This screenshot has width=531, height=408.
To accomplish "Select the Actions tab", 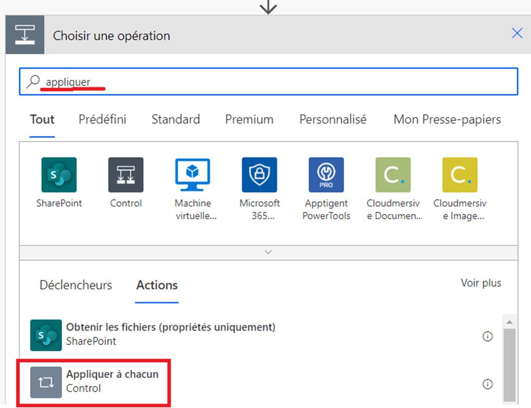I will pos(157,285).
